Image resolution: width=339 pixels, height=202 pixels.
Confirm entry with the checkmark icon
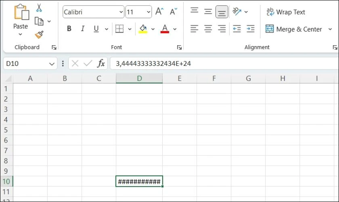pyautogui.click(x=88, y=63)
